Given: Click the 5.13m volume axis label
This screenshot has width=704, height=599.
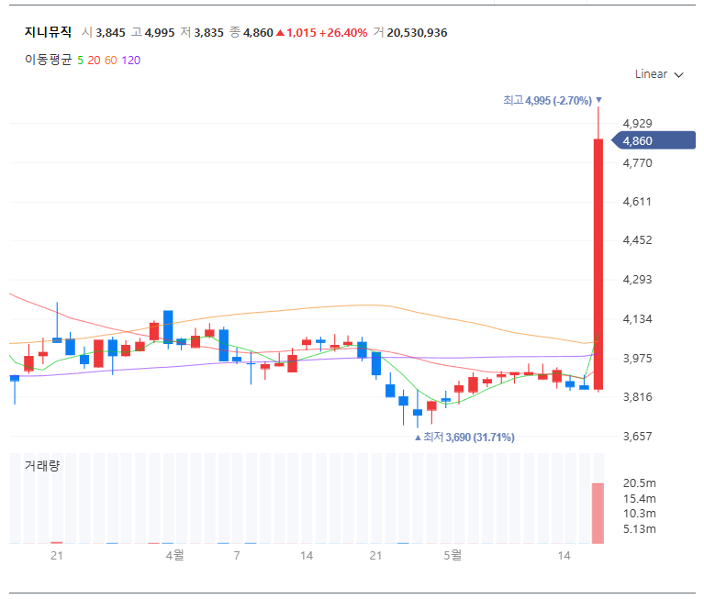Looking at the screenshot, I should pyautogui.click(x=640, y=529).
